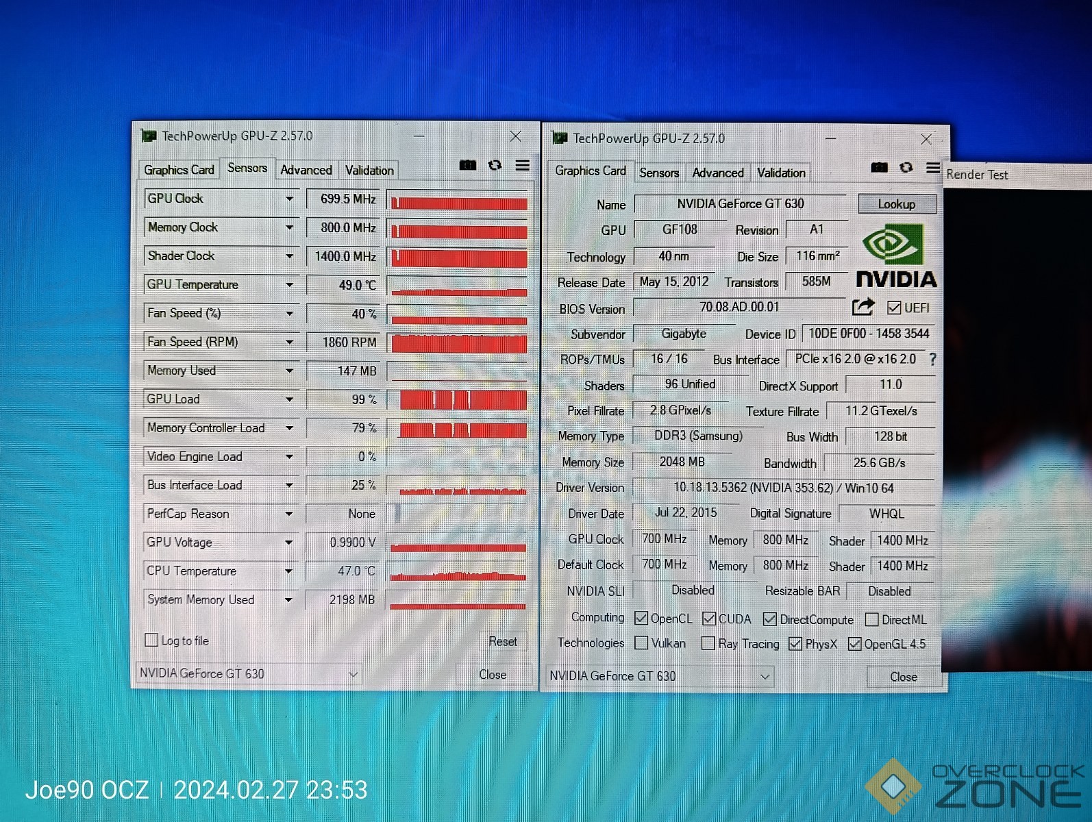1092x822 pixels.
Task: Toggle the OpenCL checkbox
Action: [641, 619]
